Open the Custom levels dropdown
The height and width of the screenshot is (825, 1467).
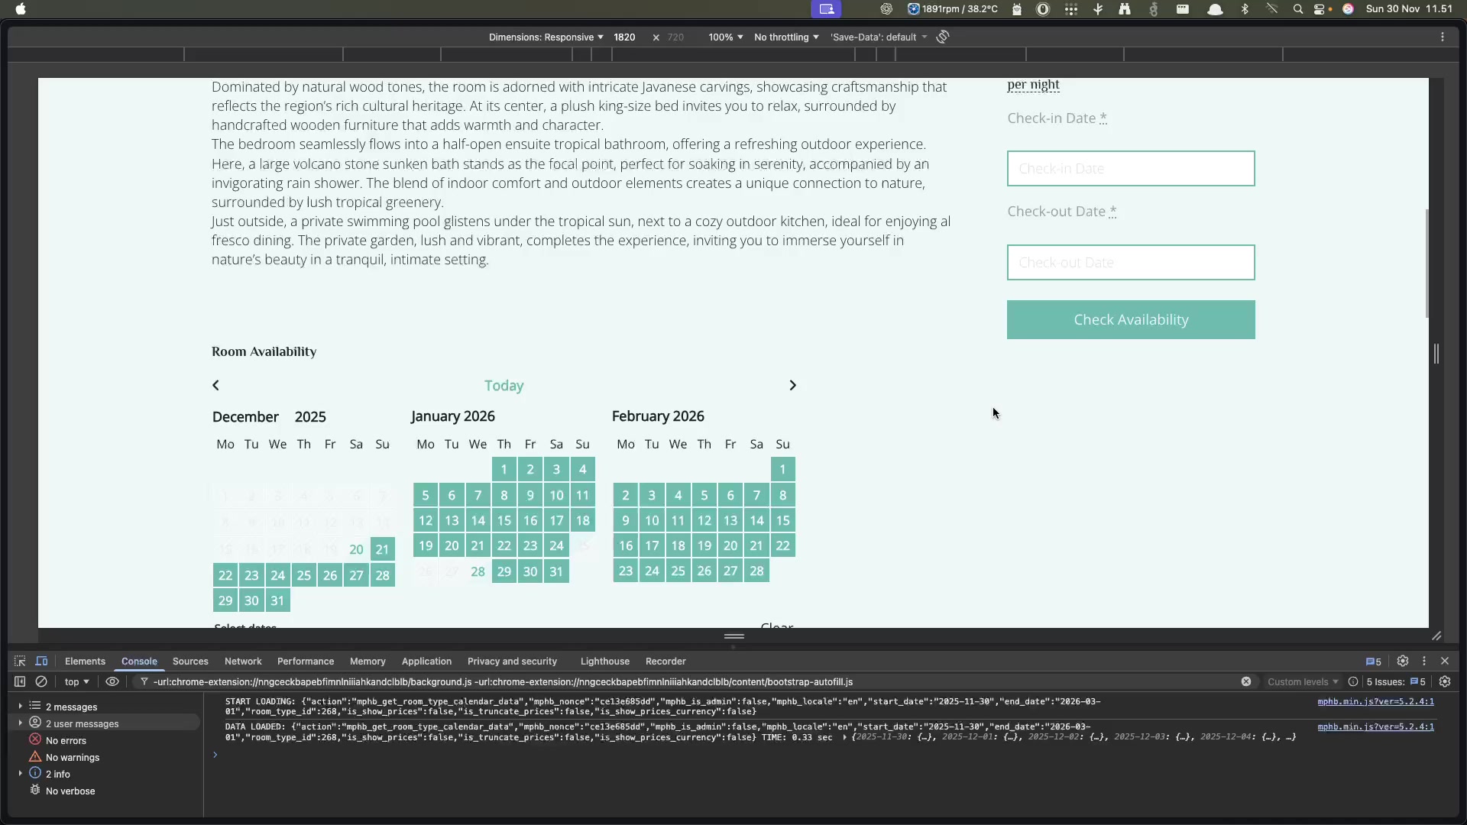pyautogui.click(x=1303, y=682)
